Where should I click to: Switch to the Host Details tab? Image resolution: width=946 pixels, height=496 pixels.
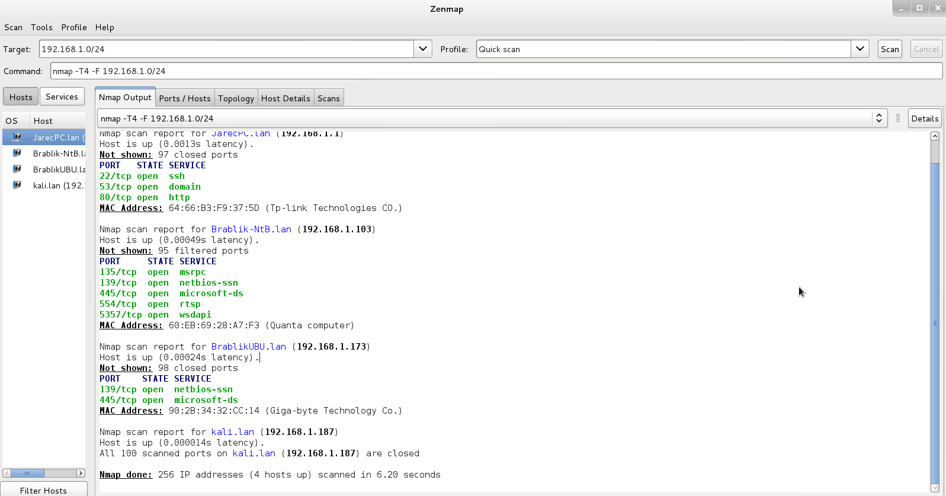(x=286, y=98)
